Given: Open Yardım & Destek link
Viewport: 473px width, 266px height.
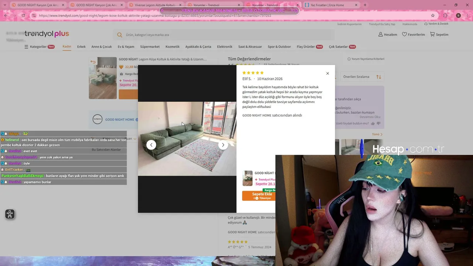Looking at the screenshot, I should pos(436,24).
